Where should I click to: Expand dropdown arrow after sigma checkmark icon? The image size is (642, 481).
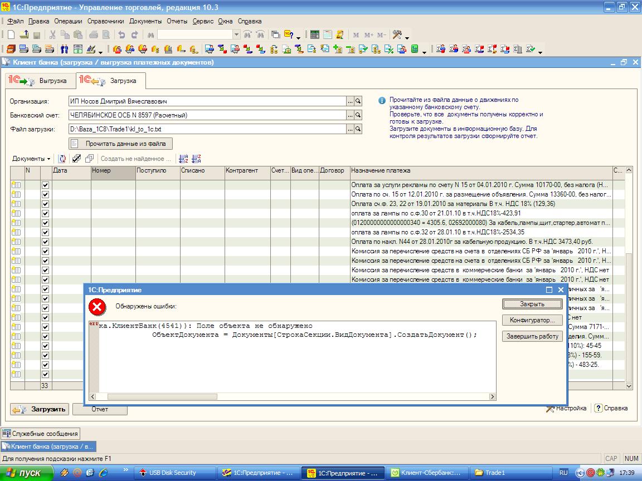point(540,52)
